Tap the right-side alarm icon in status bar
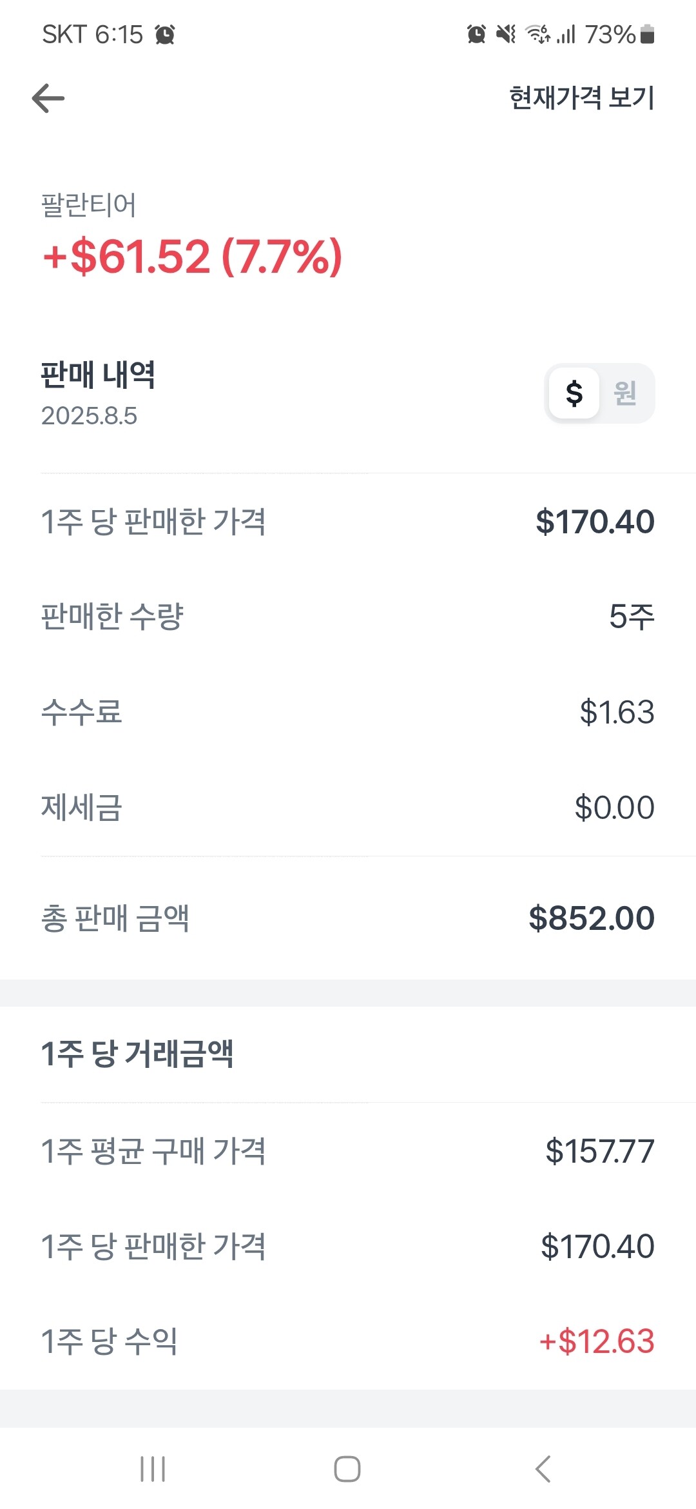This screenshot has width=696, height=1509. tap(476, 34)
